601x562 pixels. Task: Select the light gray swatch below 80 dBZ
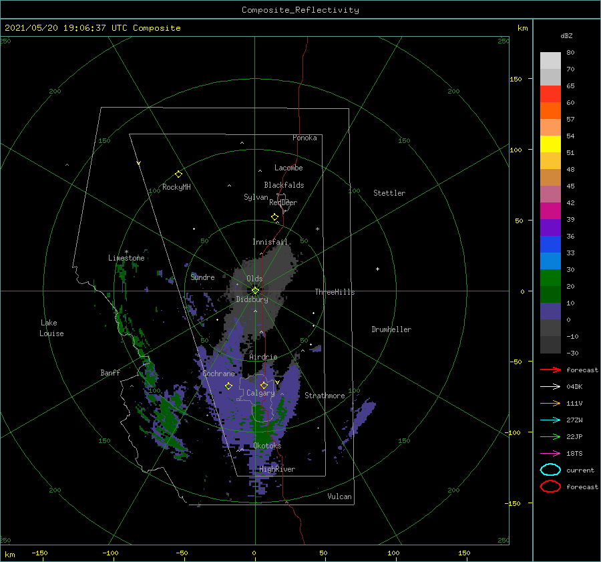tap(550, 60)
